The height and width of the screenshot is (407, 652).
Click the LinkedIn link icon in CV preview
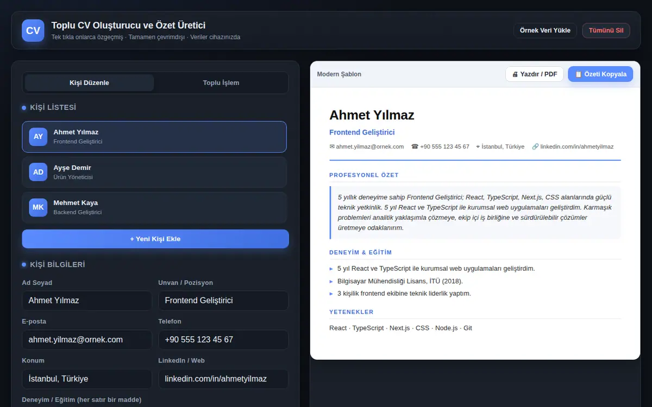(x=535, y=147)
